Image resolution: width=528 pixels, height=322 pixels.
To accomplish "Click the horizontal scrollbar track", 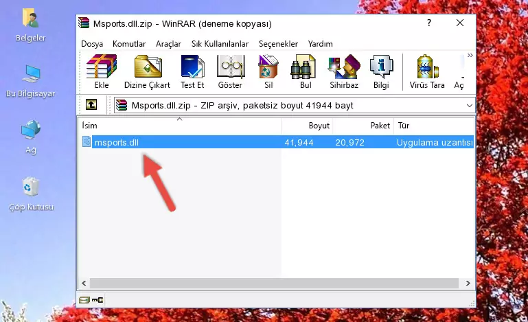I will pyautogui.click(x=274, y=284).
